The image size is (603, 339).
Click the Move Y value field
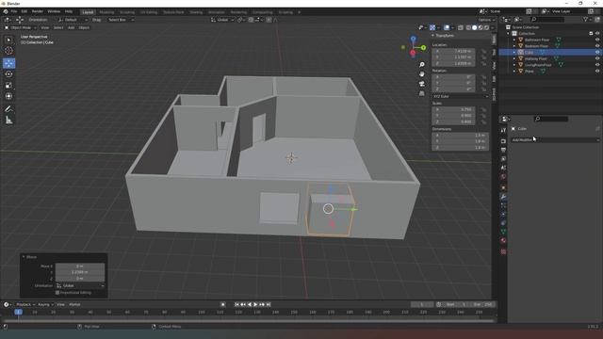[80, 272]
